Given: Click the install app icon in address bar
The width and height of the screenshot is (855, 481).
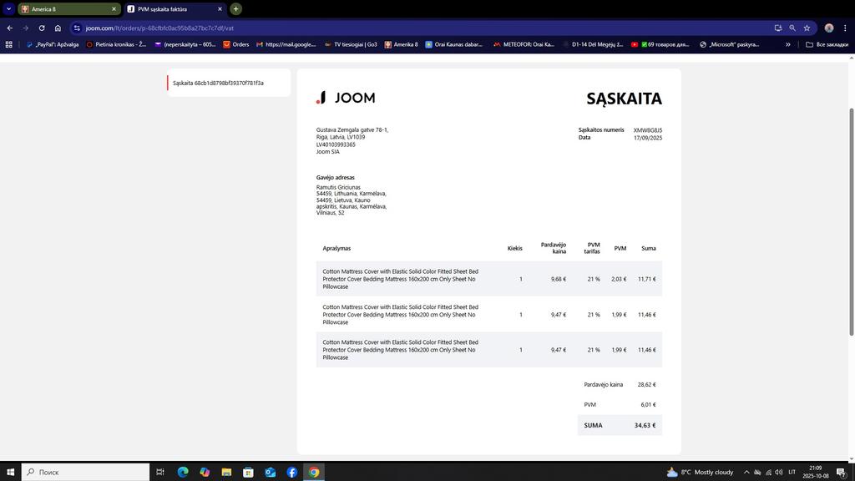Looking at the screenshot, I should tap(777, 28).
